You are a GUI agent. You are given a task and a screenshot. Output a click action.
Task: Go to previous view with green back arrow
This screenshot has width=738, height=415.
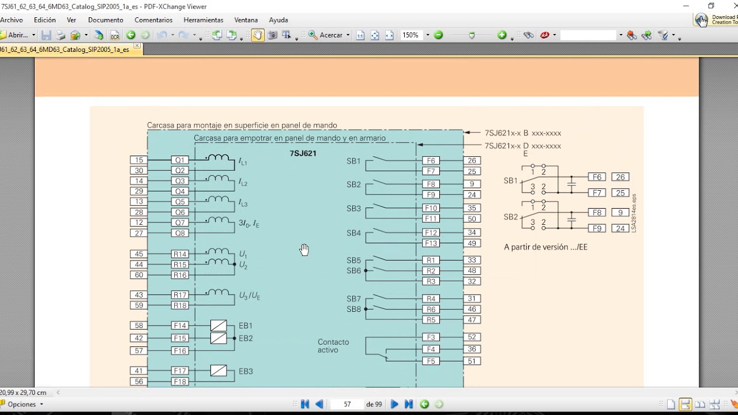(x=131, y=35)
